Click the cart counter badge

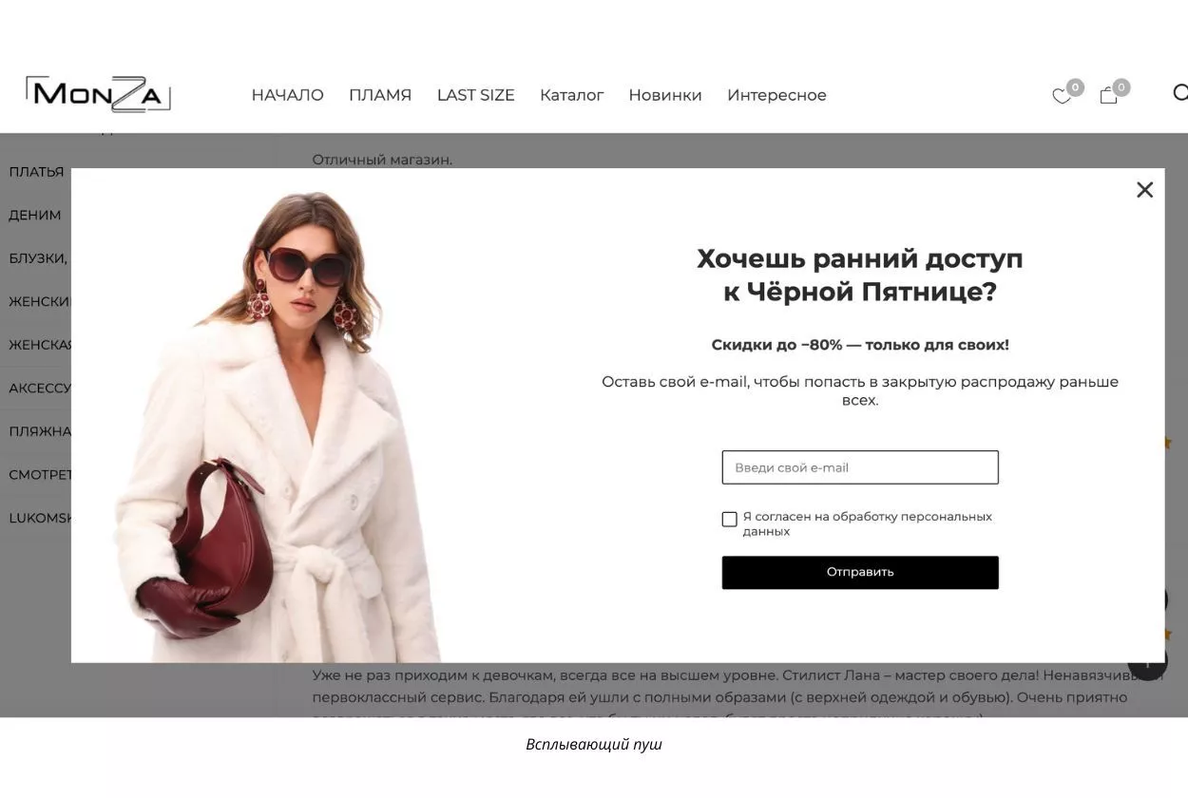[x=1121, y=87]
